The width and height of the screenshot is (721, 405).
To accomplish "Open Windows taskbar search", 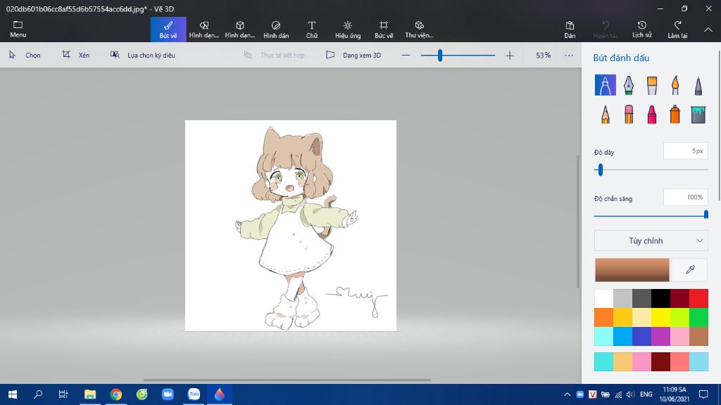I will tap(38, 394).
